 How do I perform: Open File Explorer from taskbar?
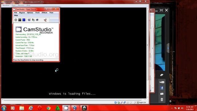[22, 108]
